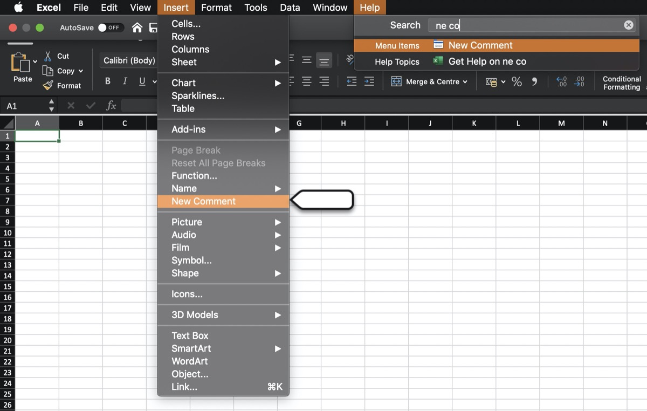Viewport: 647px width, 411px height.
Task: Open the Data menu
Action: 290,8
